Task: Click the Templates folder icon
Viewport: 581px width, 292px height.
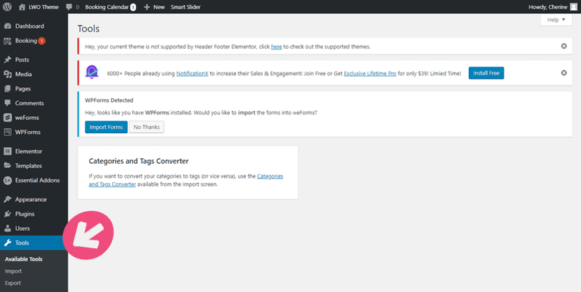Action: 8,166
